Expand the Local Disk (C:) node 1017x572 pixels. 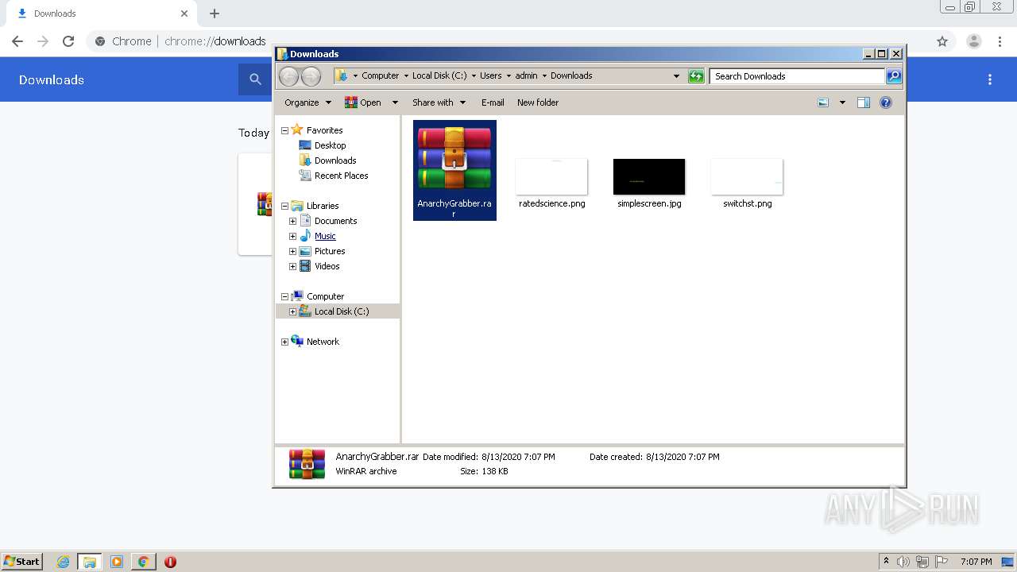coord(292,311)
